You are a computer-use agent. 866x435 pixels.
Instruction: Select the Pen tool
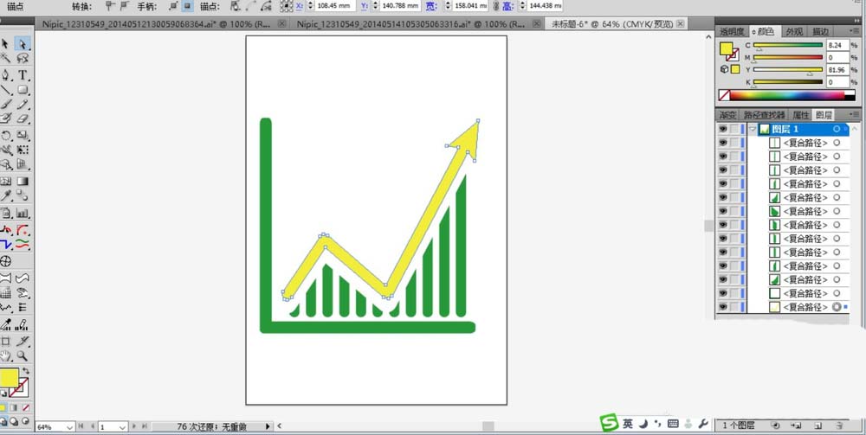click(x=5, y=74)
